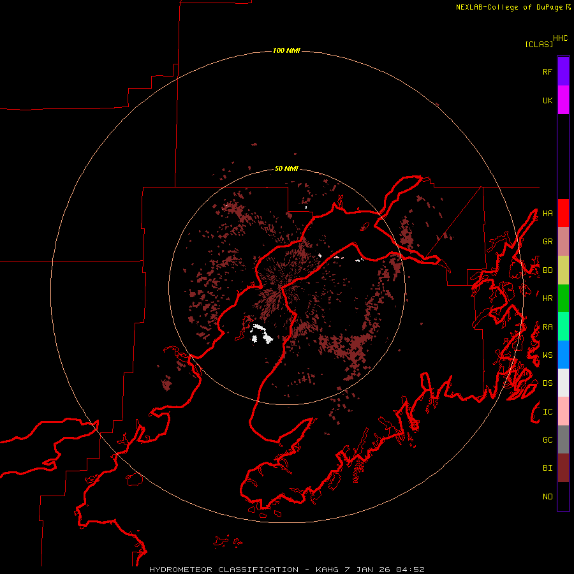This screenshot has height=574, width=574.
Task: Click the HA legend label
Action: click(547, 214)
